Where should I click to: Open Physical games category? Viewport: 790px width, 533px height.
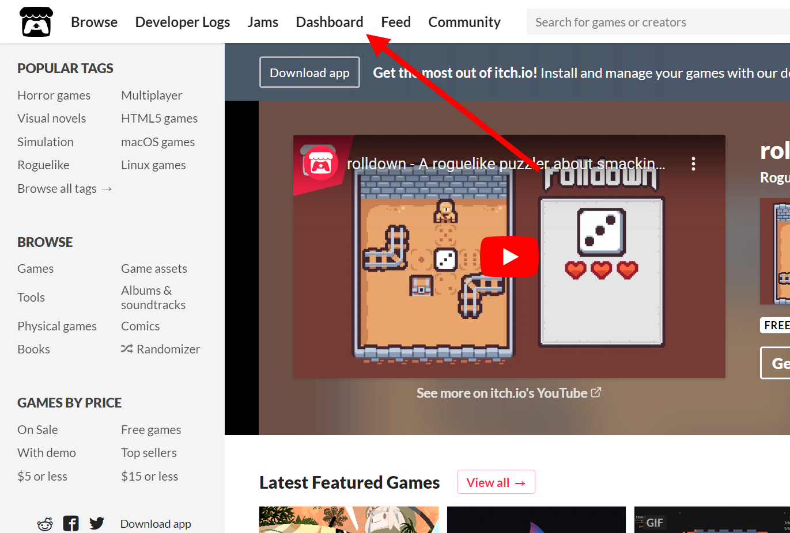57,326
